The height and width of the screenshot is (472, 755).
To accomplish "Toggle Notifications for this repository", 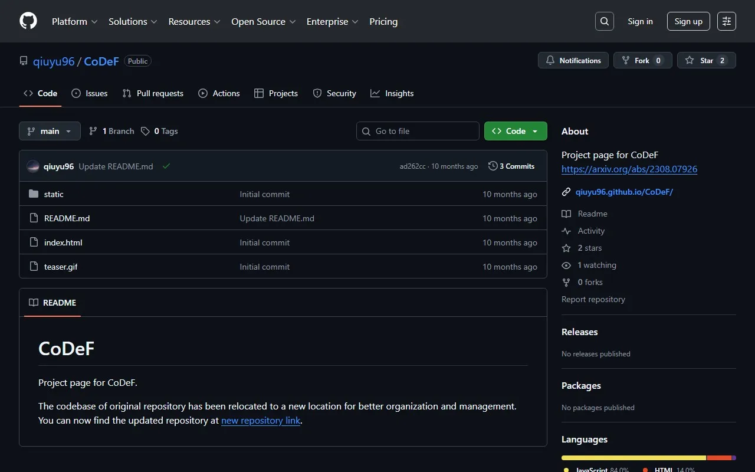I will point(573,61).
